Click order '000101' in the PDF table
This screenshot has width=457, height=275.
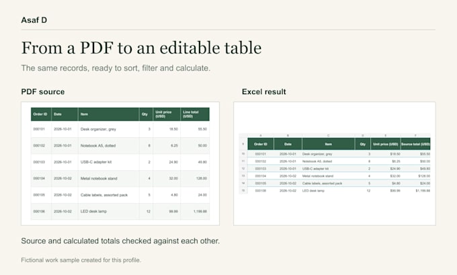click(39, 129)
